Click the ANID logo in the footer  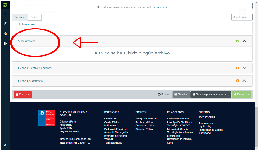tap(47, 118)
